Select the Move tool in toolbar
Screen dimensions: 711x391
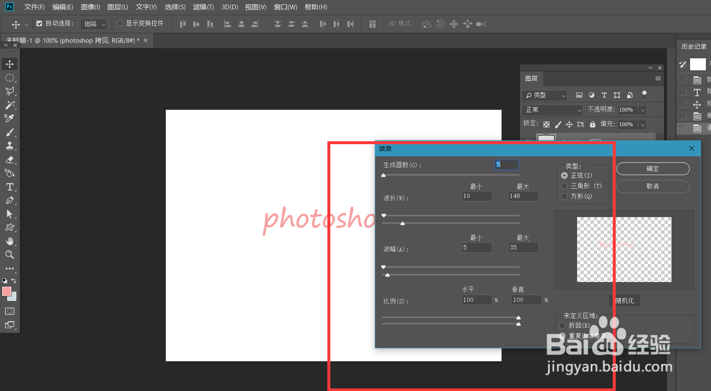coord(10,64)
